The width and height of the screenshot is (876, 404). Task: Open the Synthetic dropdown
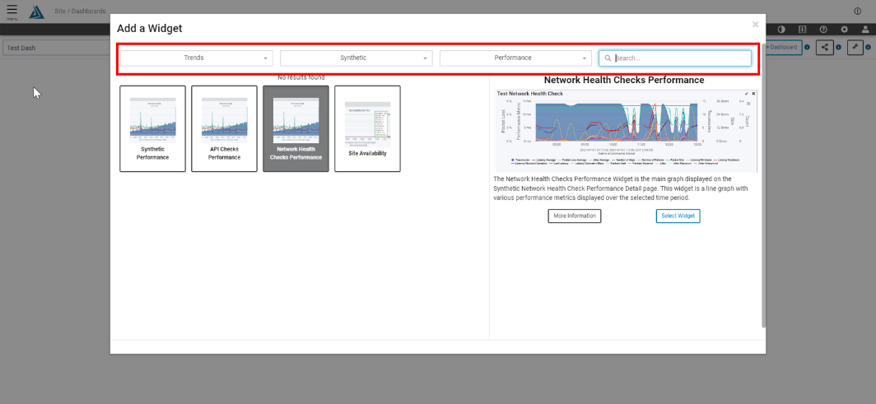click(x=356, y=58)
